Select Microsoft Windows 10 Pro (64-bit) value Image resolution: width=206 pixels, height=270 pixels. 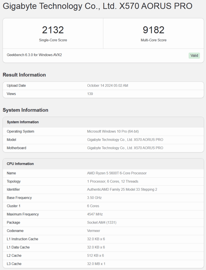tap(113, 131)
